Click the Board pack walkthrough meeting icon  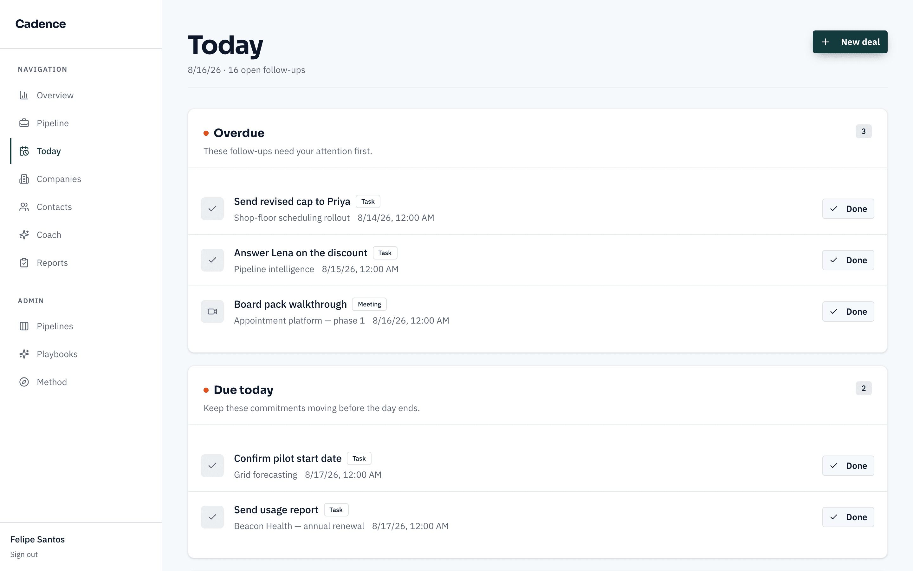coord(212,312)
